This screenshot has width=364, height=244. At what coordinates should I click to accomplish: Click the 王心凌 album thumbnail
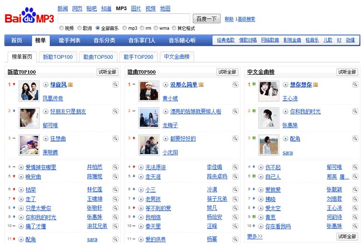[x=269, y=91]
